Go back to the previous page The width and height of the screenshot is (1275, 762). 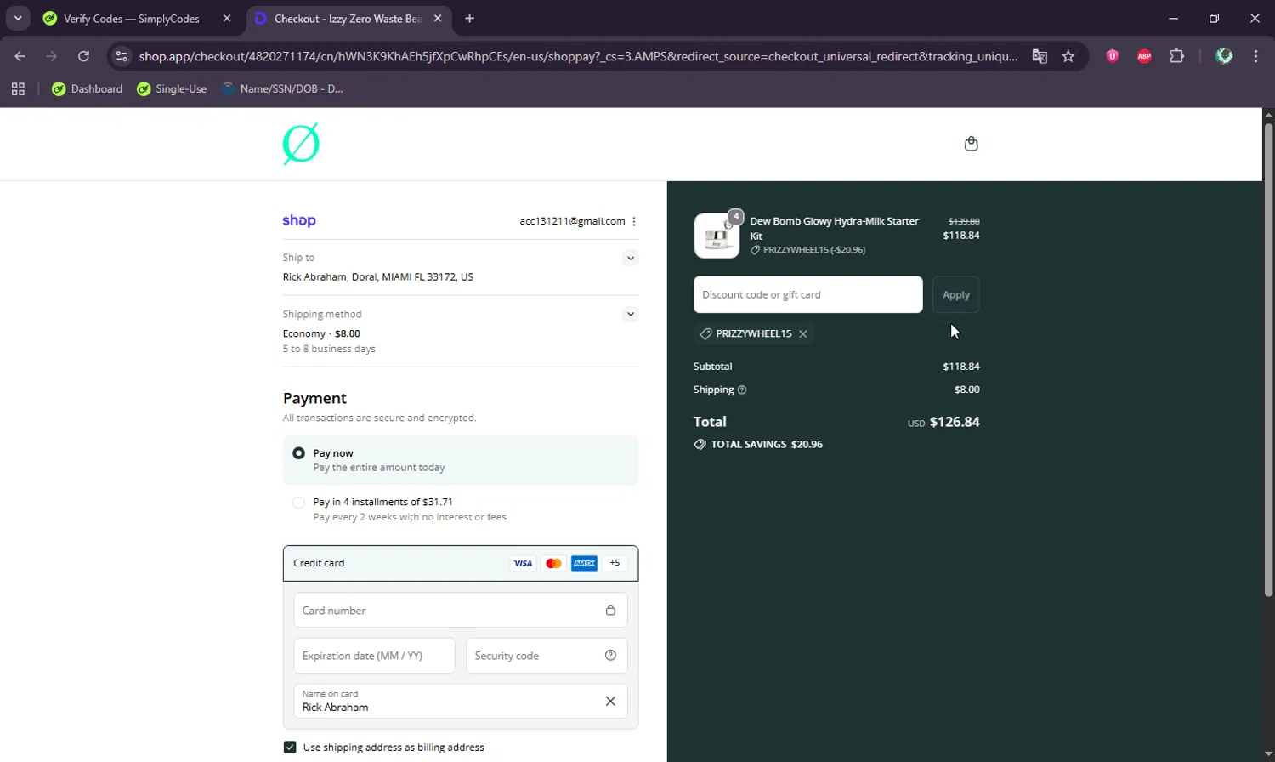[20, 56]
